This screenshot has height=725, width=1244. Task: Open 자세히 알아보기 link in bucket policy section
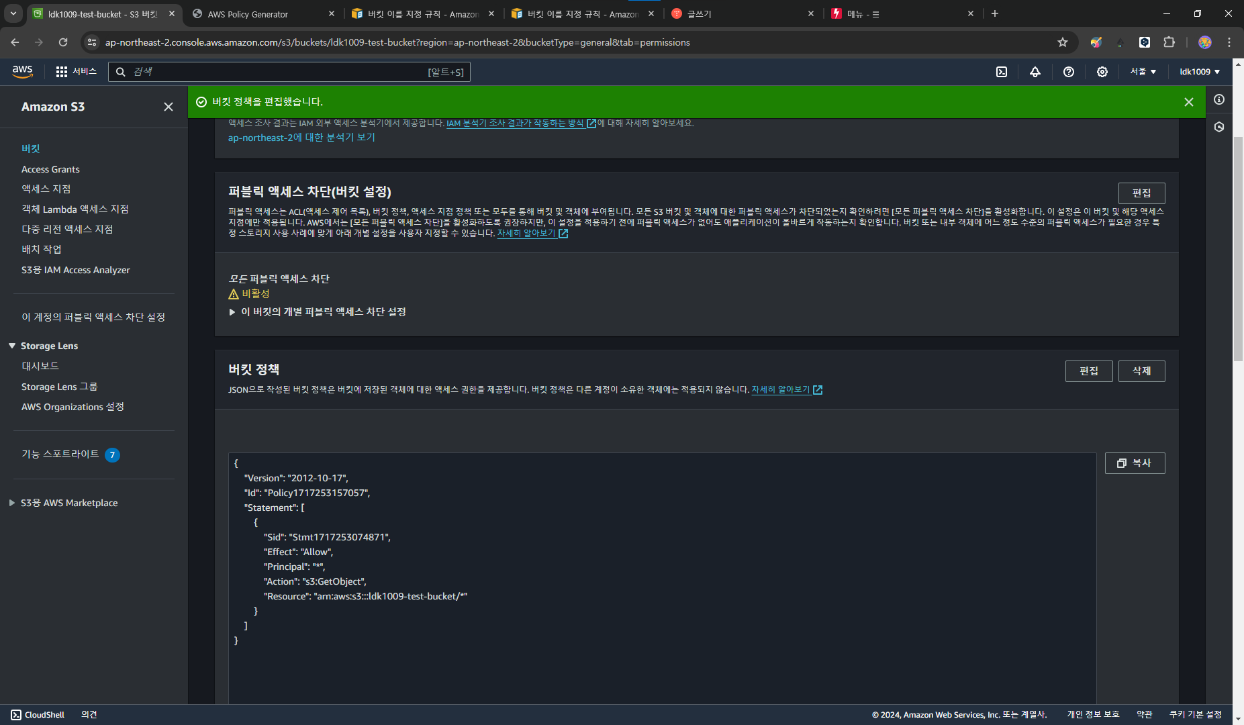(x=787, y=390)
